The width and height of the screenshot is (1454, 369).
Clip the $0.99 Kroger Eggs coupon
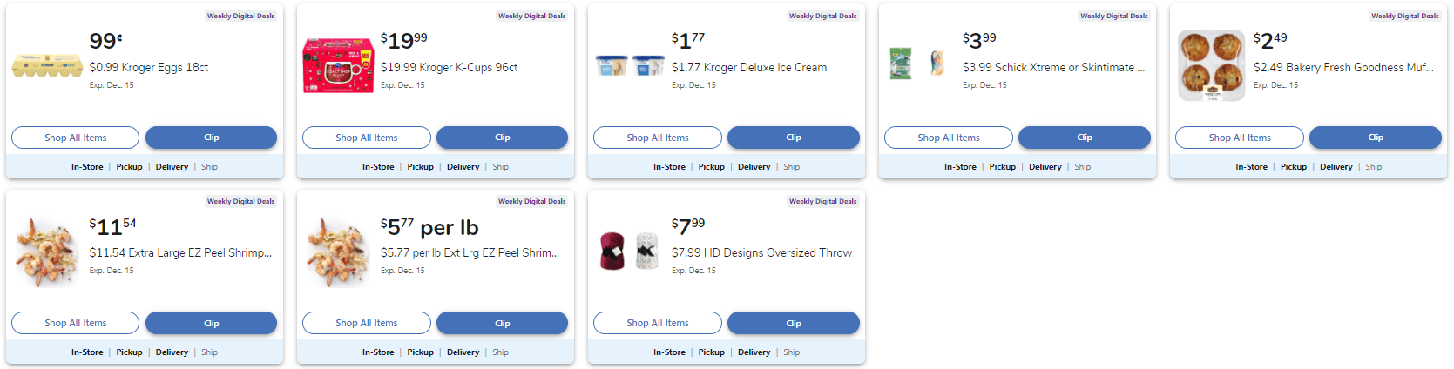point(211,138)
